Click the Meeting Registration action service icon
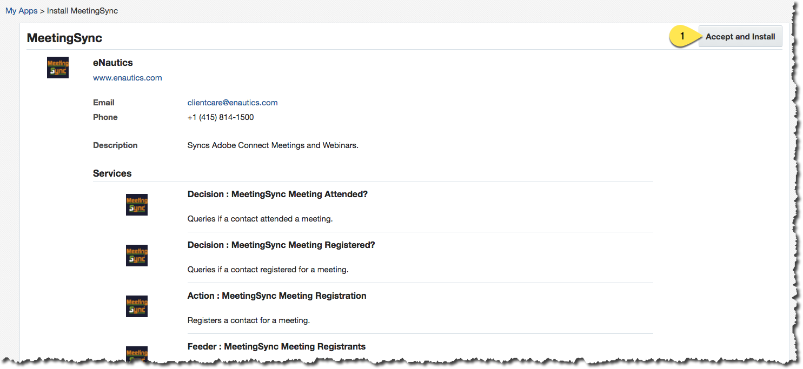 tap(137, 306)
